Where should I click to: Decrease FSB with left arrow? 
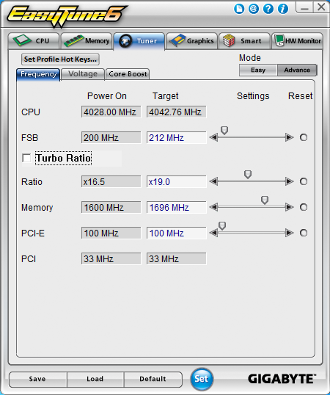point(213,137)
